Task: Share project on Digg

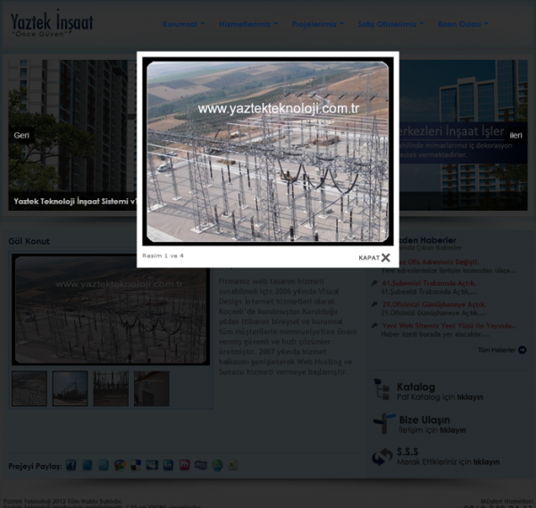Action: point(201,465)
